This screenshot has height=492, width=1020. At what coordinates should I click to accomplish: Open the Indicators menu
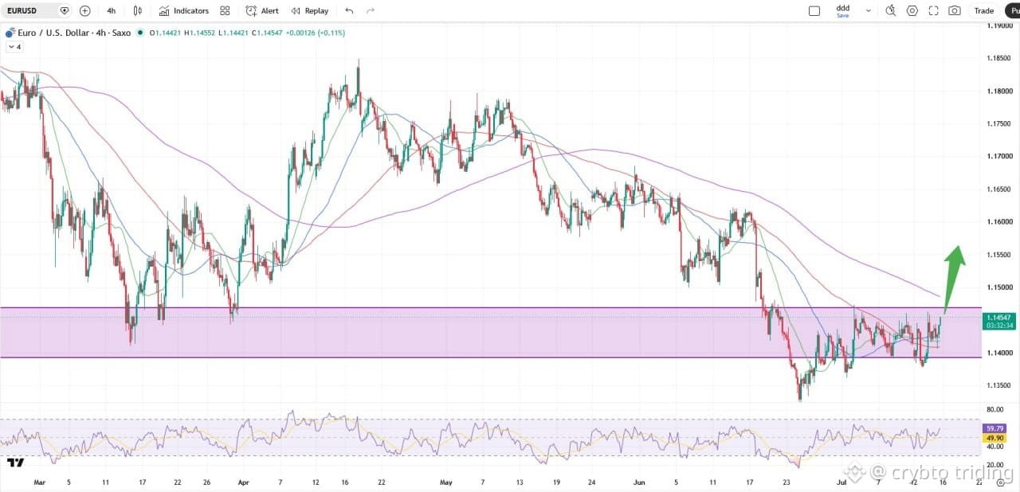184,10
